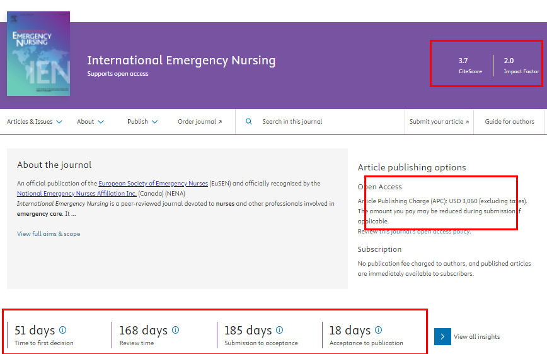547x354 pixels.
Task: Click info icon beside 51 days
Action: pyautogui.click(x=63, y=330)
